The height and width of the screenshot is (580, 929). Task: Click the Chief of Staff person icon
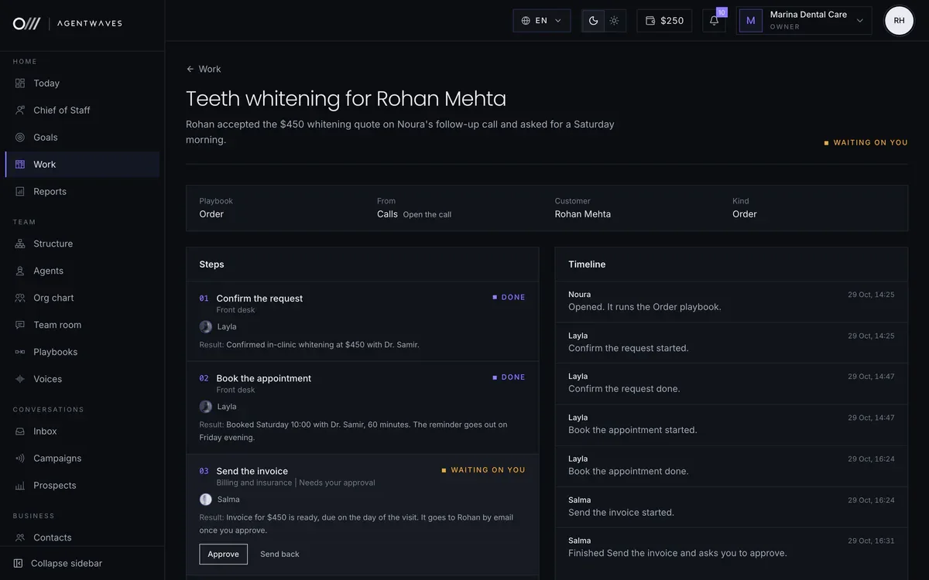(x=20, y=111)
